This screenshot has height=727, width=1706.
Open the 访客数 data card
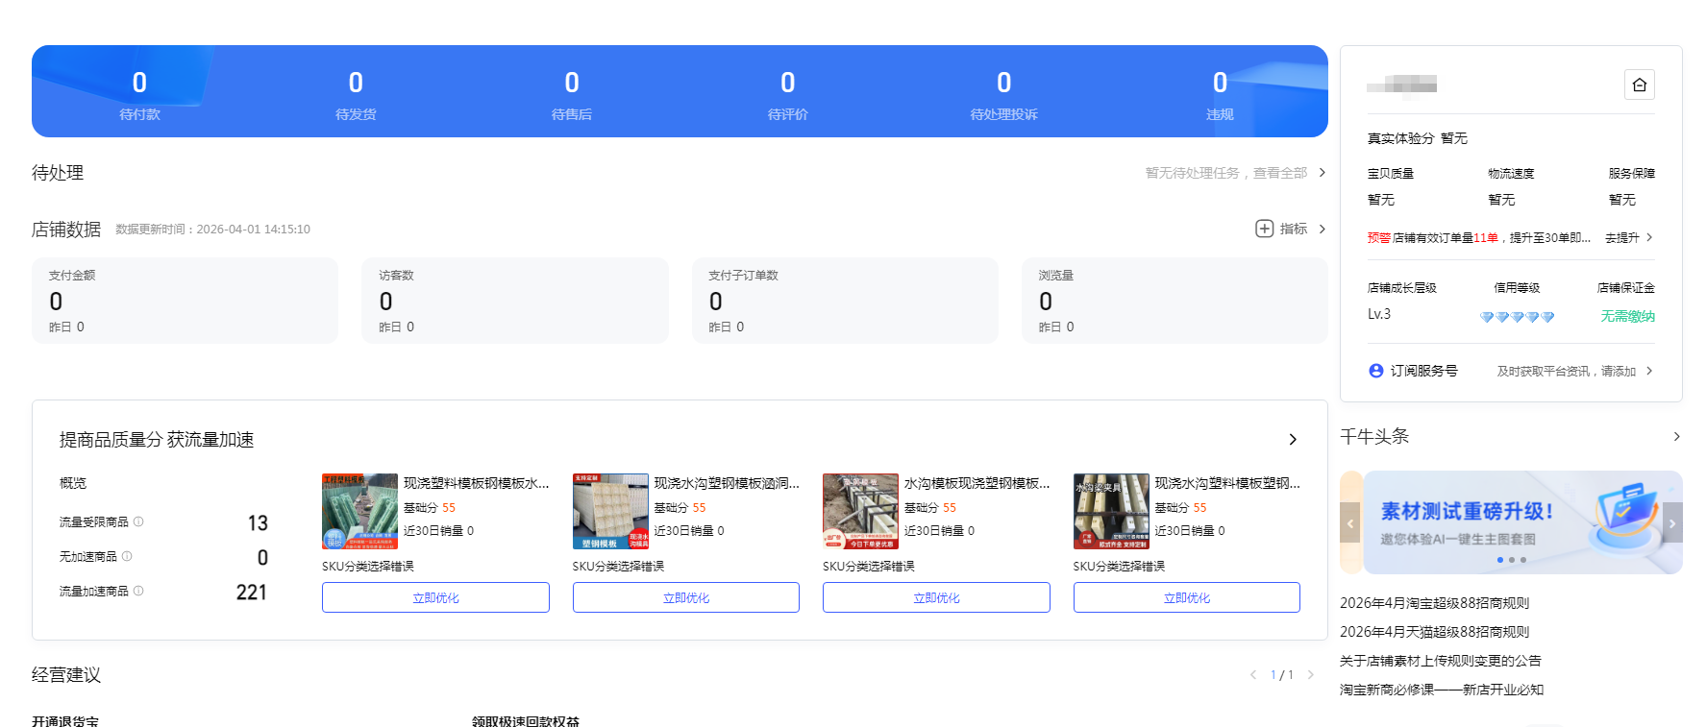[x=515, y=301]
